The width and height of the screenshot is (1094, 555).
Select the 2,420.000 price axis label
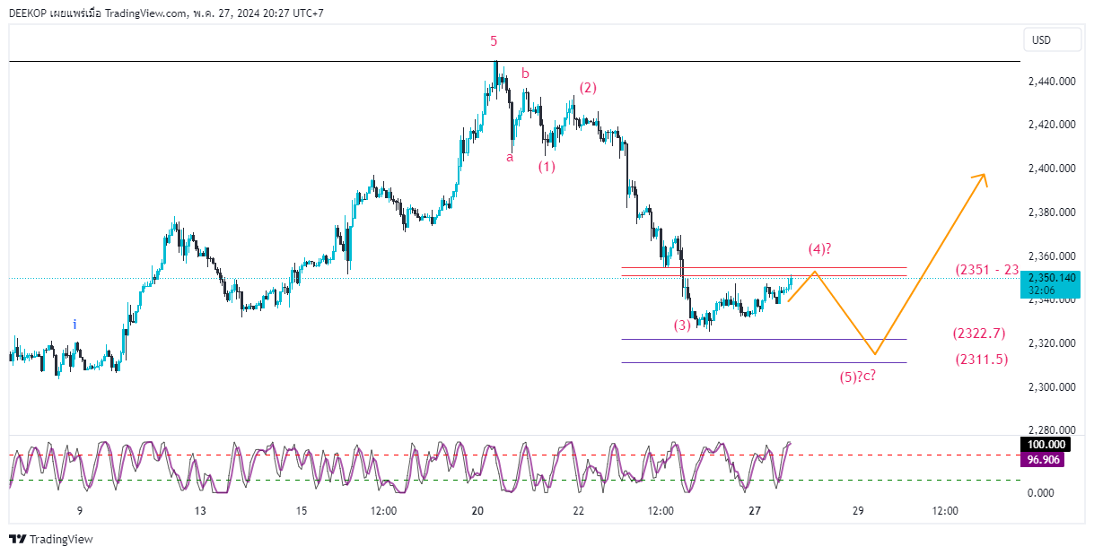tap(1052, 125)
